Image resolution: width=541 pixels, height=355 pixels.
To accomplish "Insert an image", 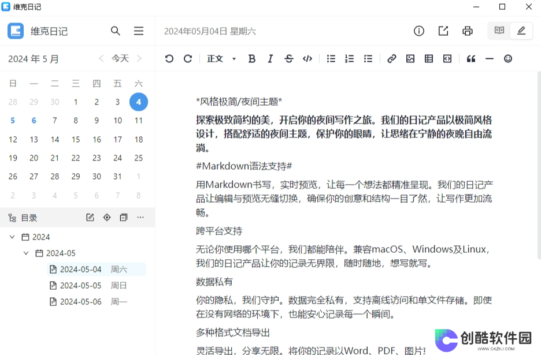I will 410,59.
